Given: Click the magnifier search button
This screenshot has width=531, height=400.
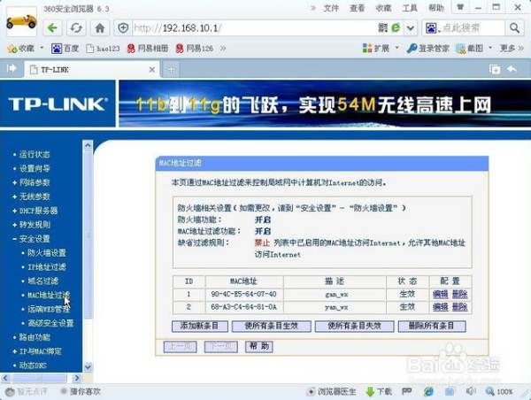Looking at the screenshot, I should (x=514, y=28).
